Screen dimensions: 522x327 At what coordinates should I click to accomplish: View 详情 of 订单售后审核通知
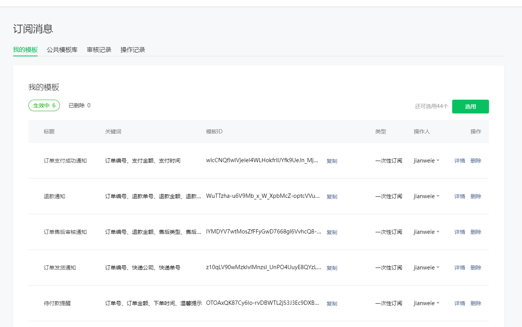(459, 232)
